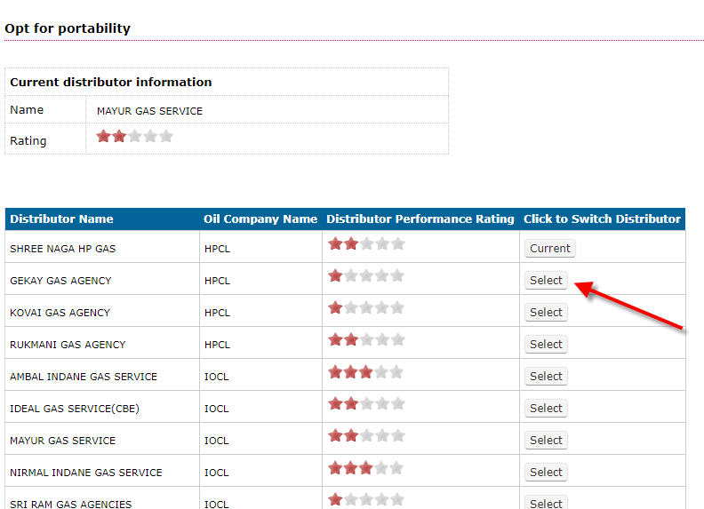Click the Rating label in distributor info

28,140
